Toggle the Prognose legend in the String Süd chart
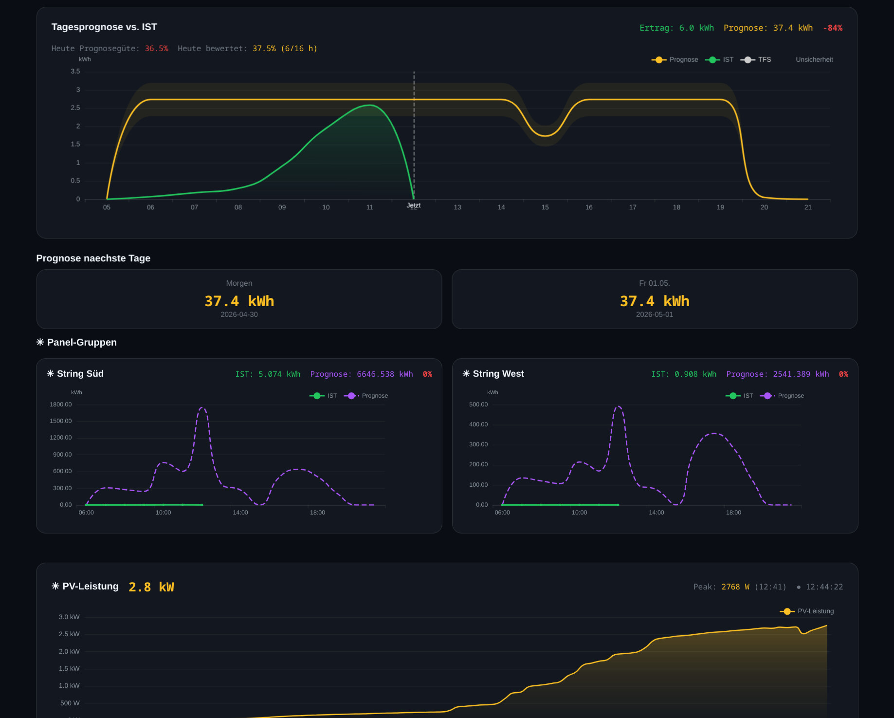This screenshot has width=894, height=718. (x=366, y=396)
